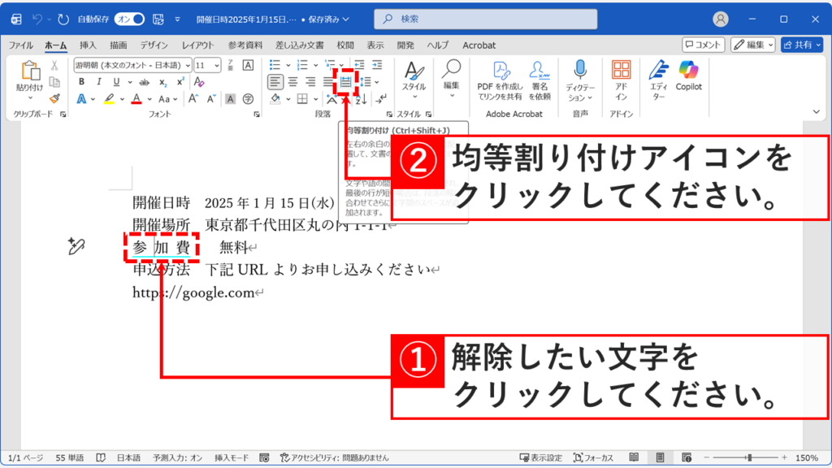Screen dimensions: 832x468
Task: Click the 検索 (Search) box
Action: tap(485, 19)
